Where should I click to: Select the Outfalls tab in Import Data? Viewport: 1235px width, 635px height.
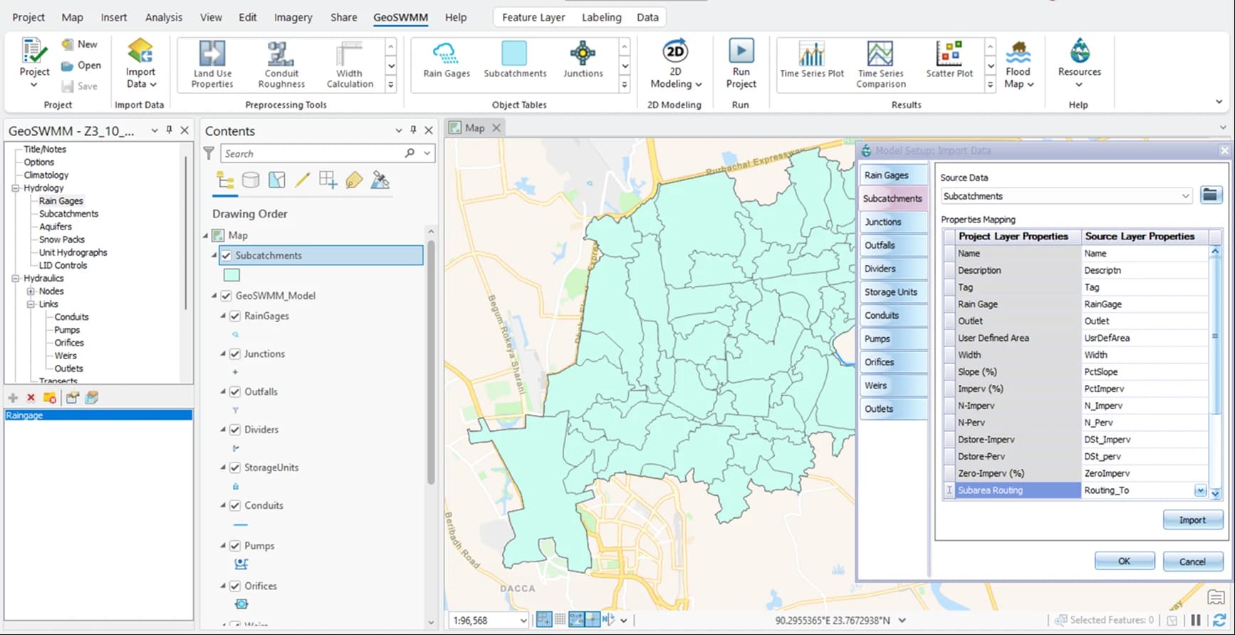click(894, 245)
